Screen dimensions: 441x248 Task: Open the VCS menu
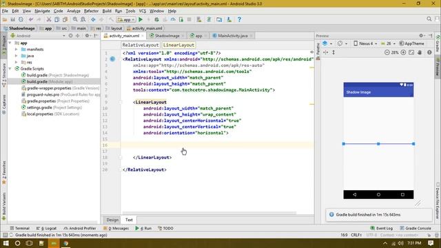[143, 11]
